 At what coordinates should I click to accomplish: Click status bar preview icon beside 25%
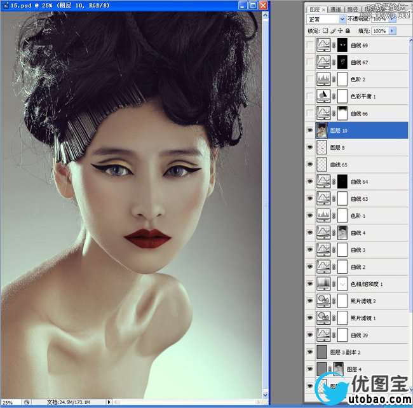pos(26,402)
